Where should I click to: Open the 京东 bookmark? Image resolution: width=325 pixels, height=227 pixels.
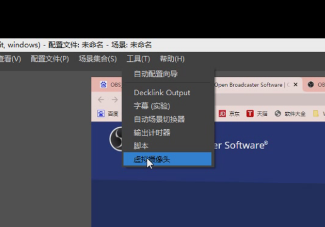click(229, 113)
